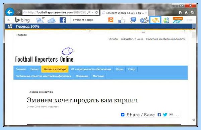Click the Share / Save button
The width and height of the screenshot is (201, 130).
(138, 115)
